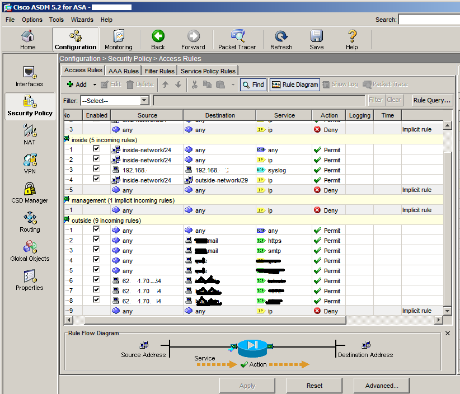Open Global Objects
The height and width of the screenshot is (394, 460).
[x=30, y=251]
